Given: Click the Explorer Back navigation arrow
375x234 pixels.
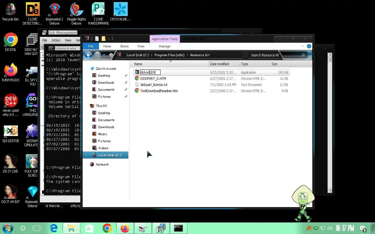Looking at the screenshot, I should (x=88, y=55).
